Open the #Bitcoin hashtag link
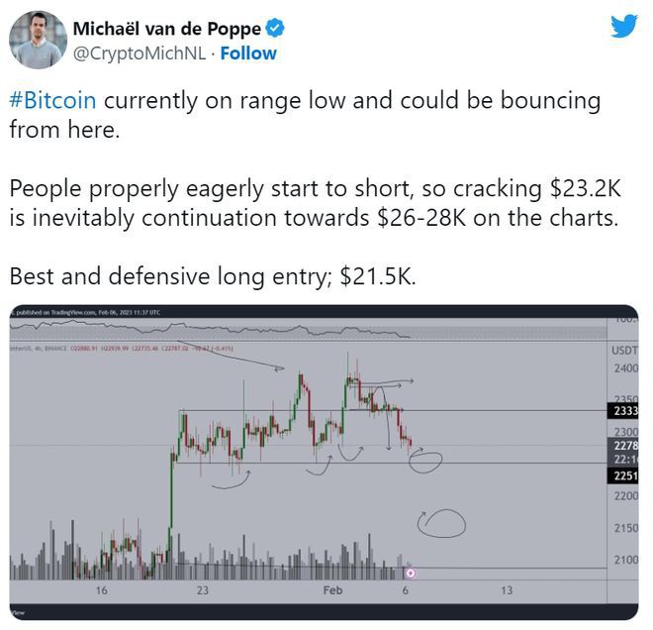This screenshot has width=653, height=630. click(x=53, y=101)
